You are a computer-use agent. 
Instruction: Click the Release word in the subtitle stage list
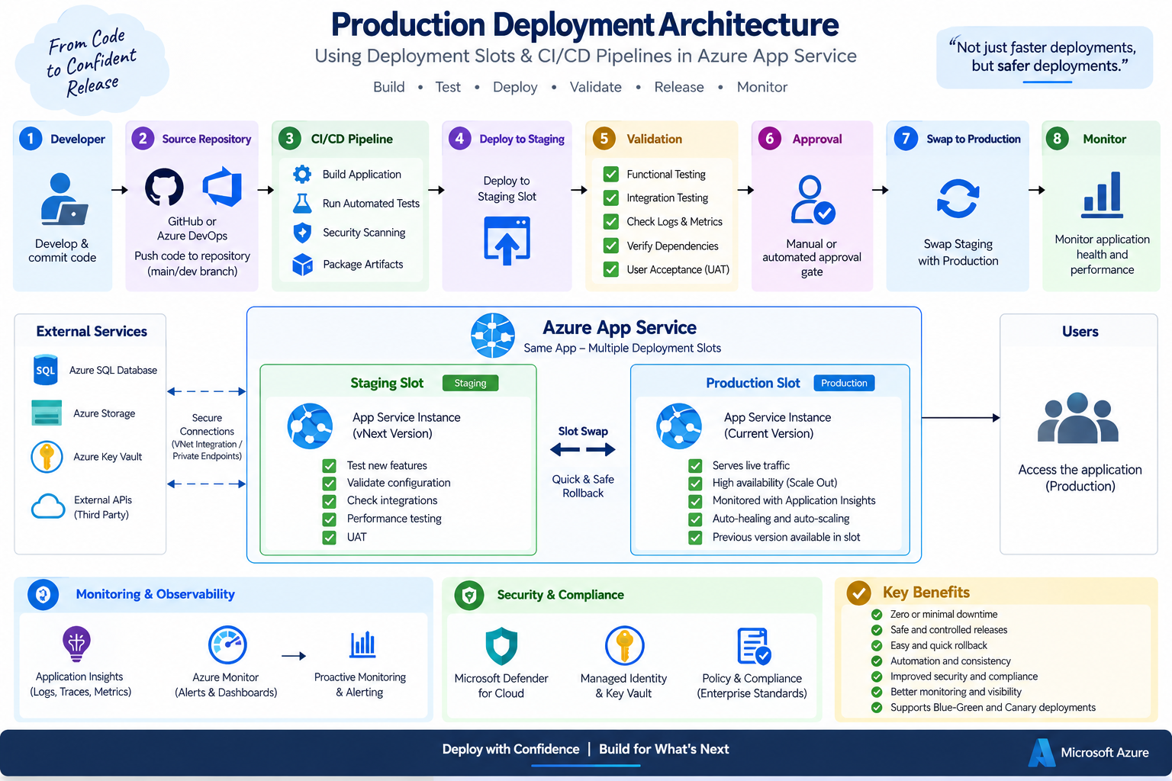pos(679,87)
